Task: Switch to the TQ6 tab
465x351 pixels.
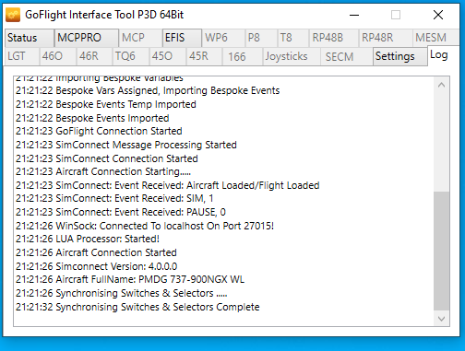Action: pos(131,56)
